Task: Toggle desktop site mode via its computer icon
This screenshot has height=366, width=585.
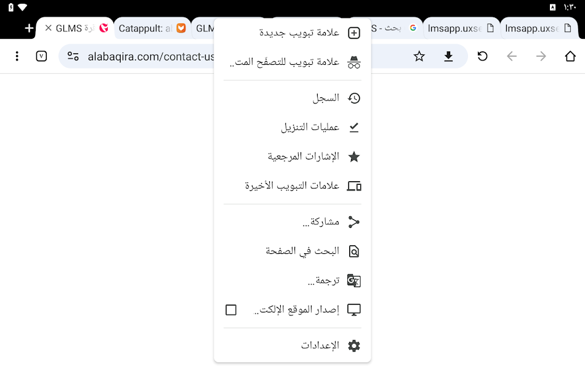Action: 354,310
